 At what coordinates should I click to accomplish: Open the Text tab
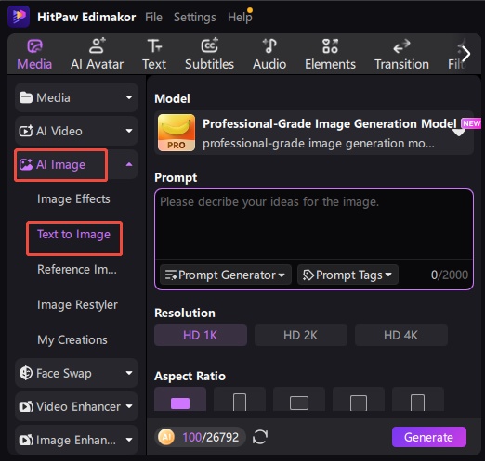tap(154, 55)
